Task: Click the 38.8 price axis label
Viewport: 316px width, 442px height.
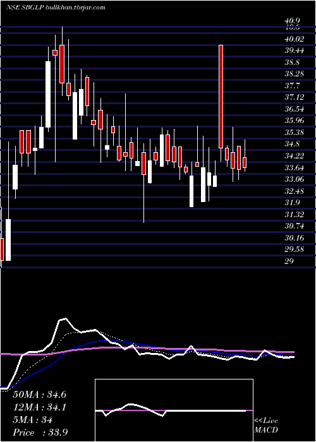Action: tap(292, 63)
